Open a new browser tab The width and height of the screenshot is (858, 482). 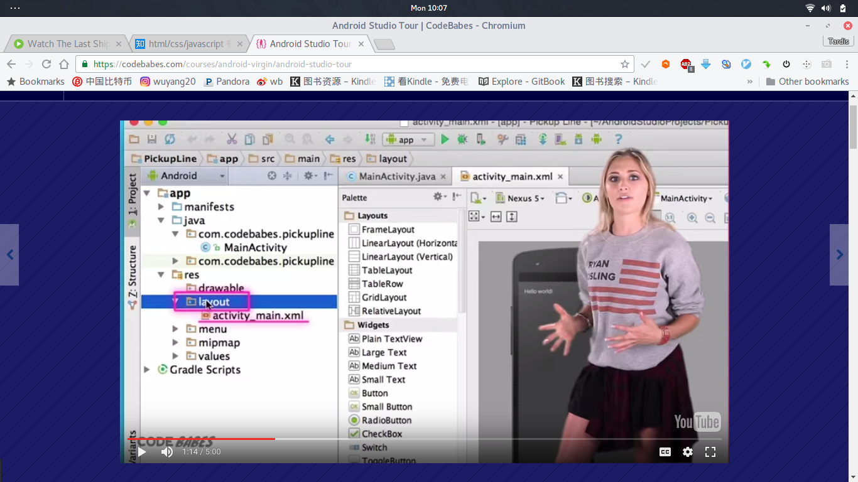tap(384, 44)
